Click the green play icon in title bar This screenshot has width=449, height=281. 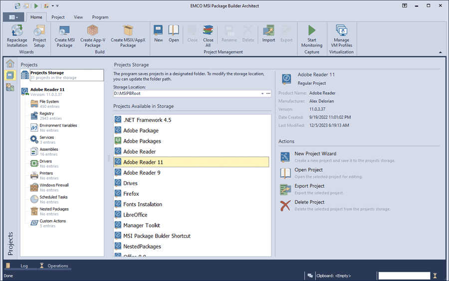click(36, 5)
